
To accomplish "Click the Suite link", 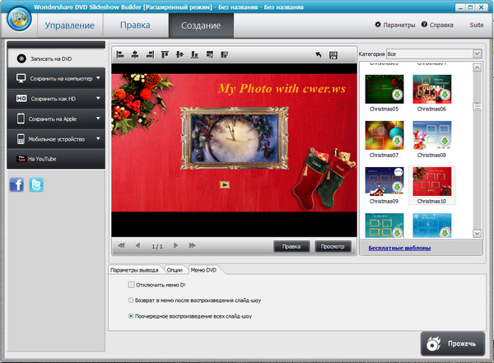I will (x=477, y=25).
